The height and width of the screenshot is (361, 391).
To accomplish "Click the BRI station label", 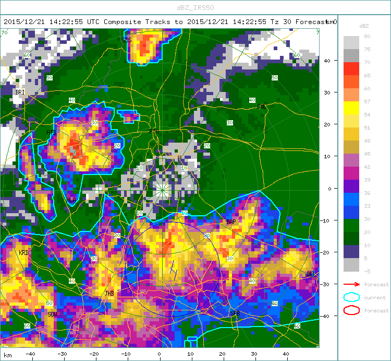I will 20,92.
